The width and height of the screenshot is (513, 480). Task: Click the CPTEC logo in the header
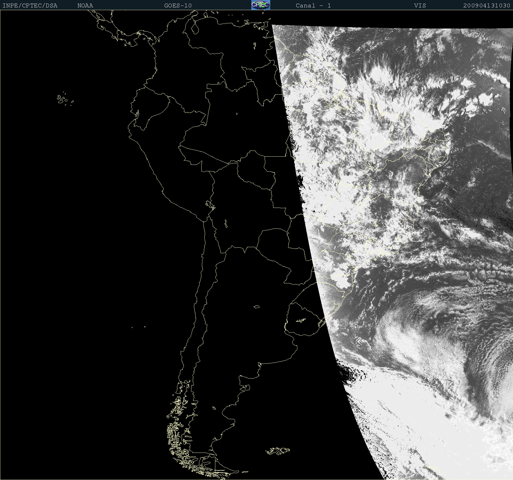point(261,5)
